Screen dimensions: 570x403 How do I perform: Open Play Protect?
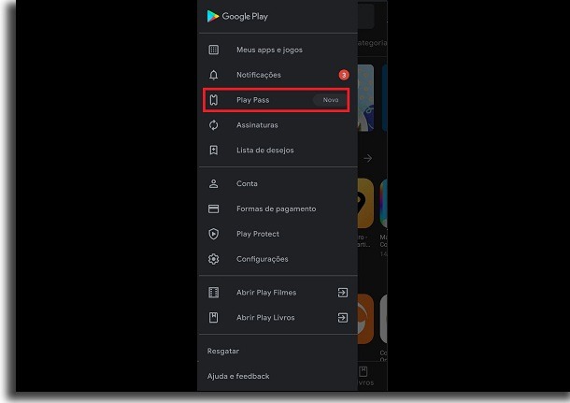click(278, 234)
